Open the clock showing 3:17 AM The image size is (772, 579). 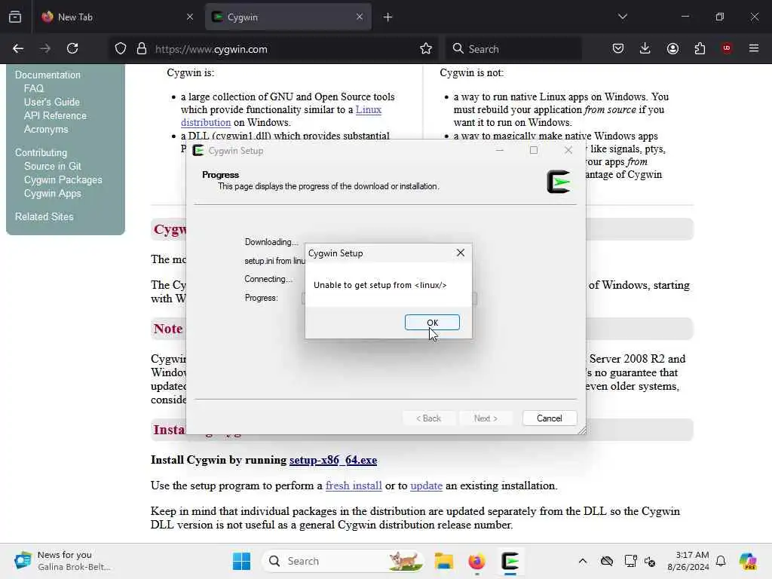tap(688, 561)
